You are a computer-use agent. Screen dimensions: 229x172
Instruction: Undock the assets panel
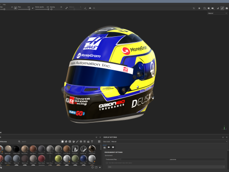pos(96,137)
